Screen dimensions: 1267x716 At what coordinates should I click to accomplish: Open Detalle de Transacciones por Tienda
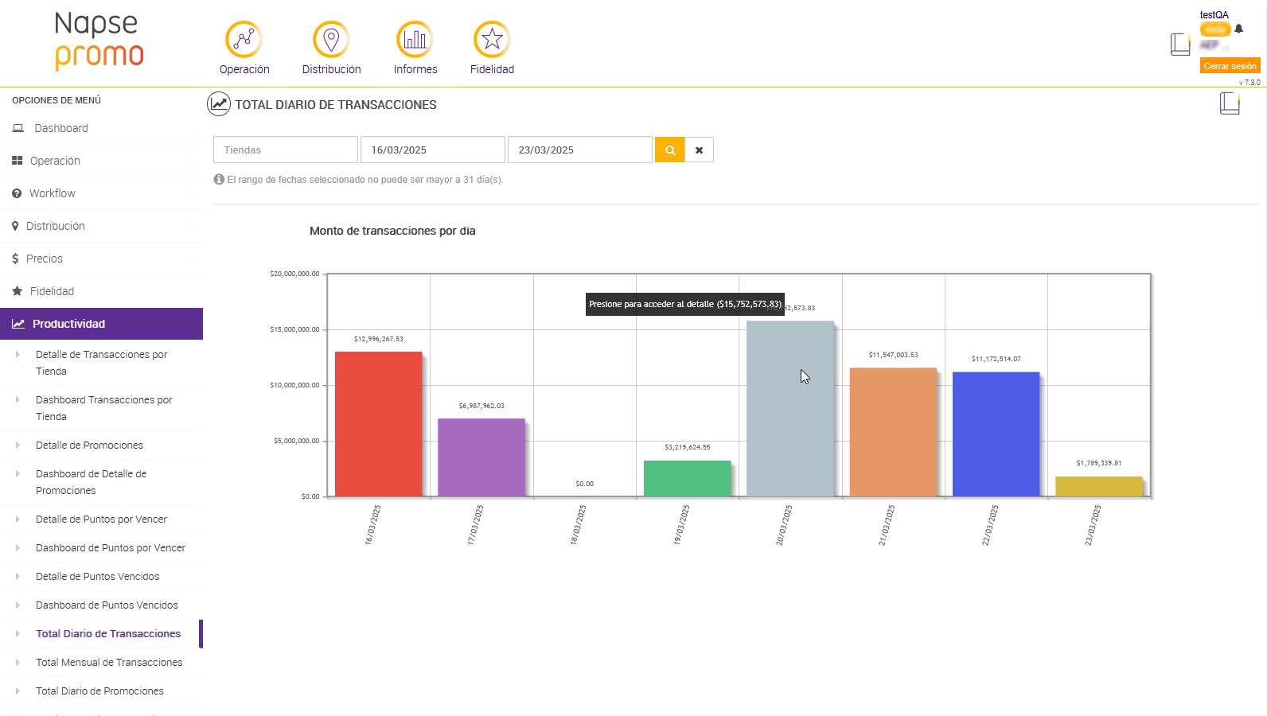pos(101,363)
